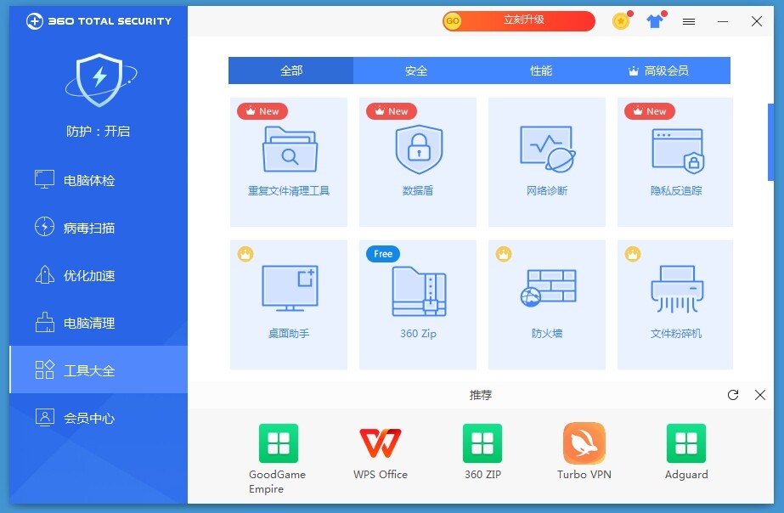This screenshot has width=784, height=513.
Task: Launch the 数据盾 data shield tool
Action: pyautogui.click(x=418, y=161)
